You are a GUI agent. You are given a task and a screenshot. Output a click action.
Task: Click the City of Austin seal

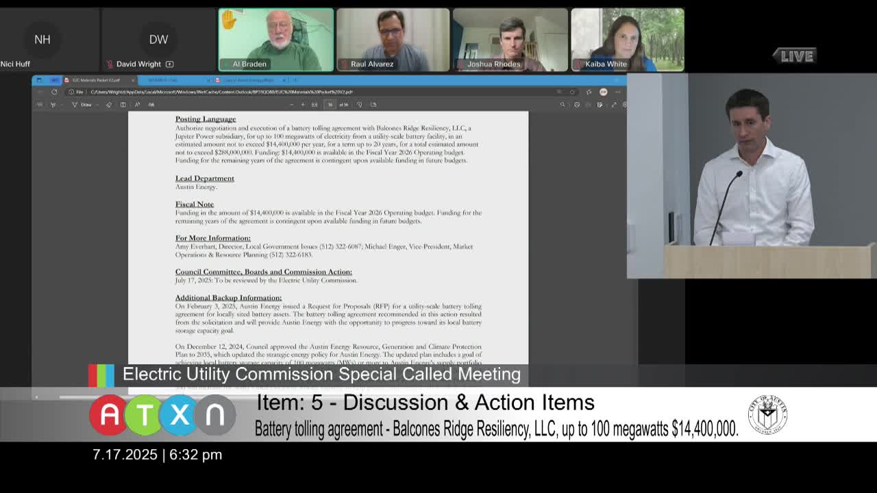(x=767, y=415)
